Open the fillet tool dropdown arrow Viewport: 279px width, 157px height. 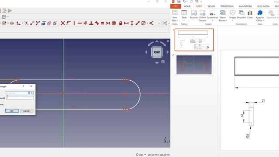pyautogui.click(x=22, y=23)
